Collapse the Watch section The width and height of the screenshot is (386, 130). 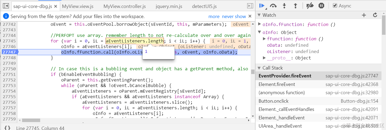click(x=259, y=15)
